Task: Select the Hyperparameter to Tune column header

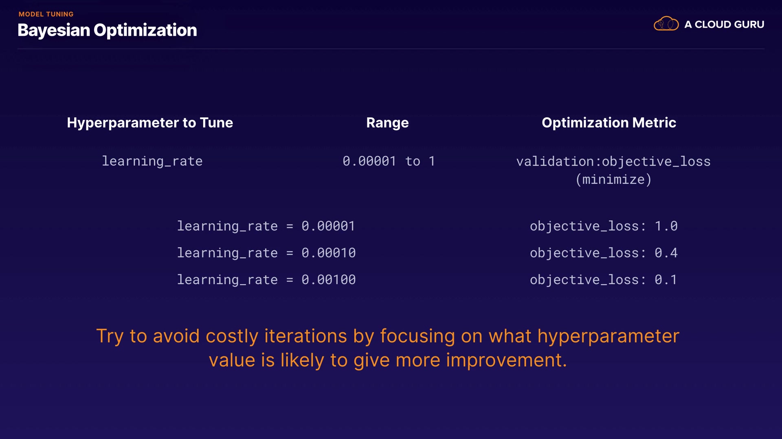Action: (150, 123)
